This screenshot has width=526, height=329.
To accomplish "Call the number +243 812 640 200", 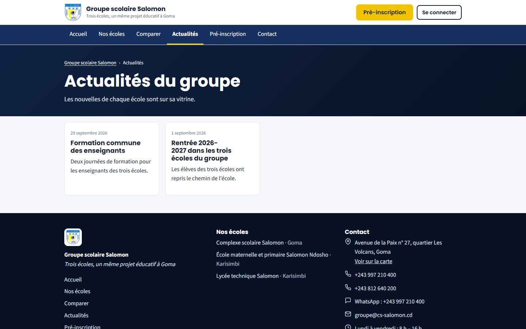I will coord(375,288).
